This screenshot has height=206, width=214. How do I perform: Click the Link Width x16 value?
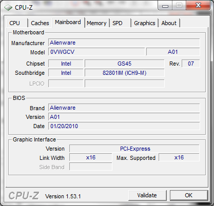tap(91, 157)
